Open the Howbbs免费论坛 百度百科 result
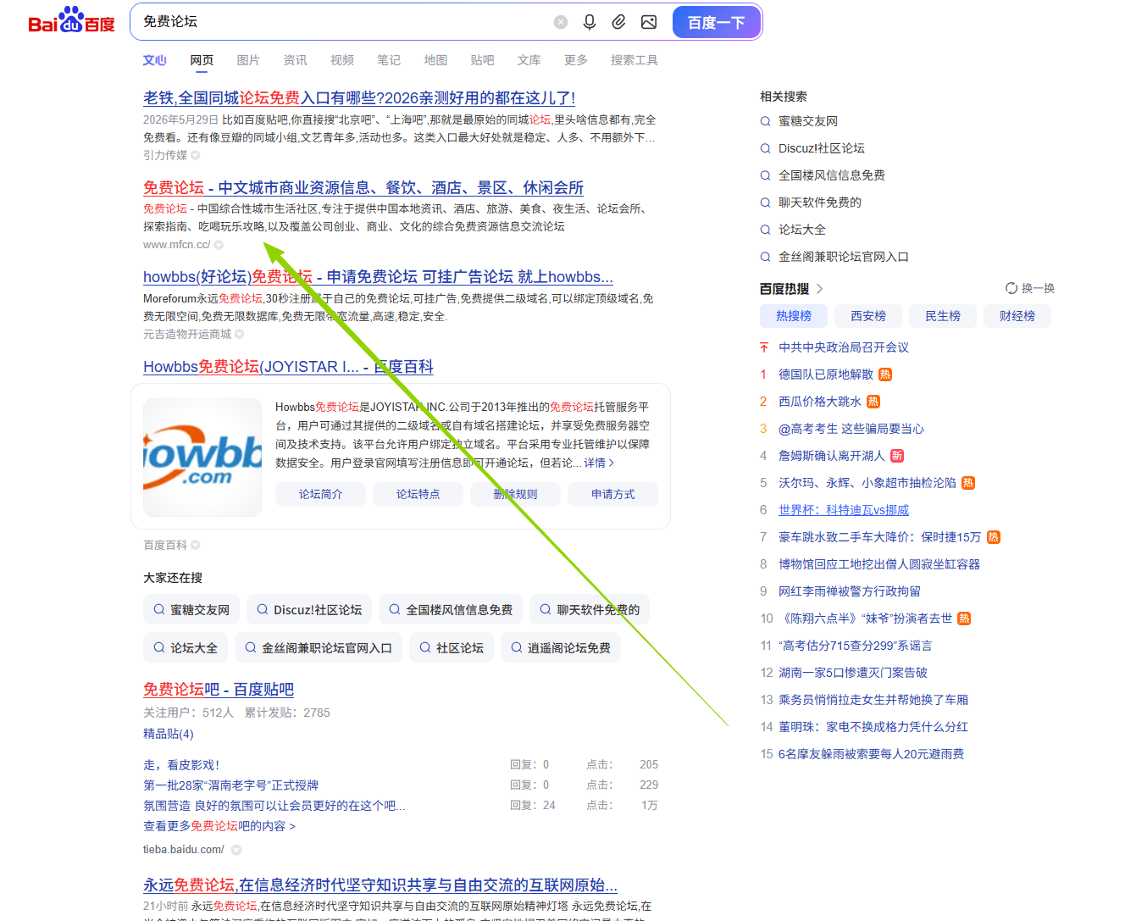This screenshot has height=921, width=1125. coord(288,367)
